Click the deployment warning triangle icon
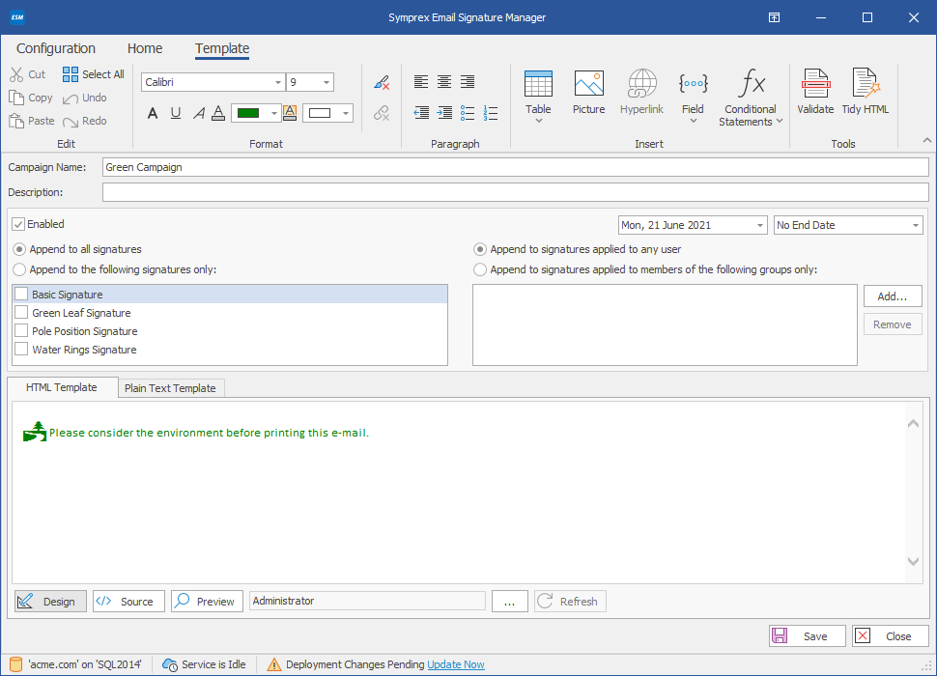Viewport: 937px width, 676px height. [x=273, y=664]
